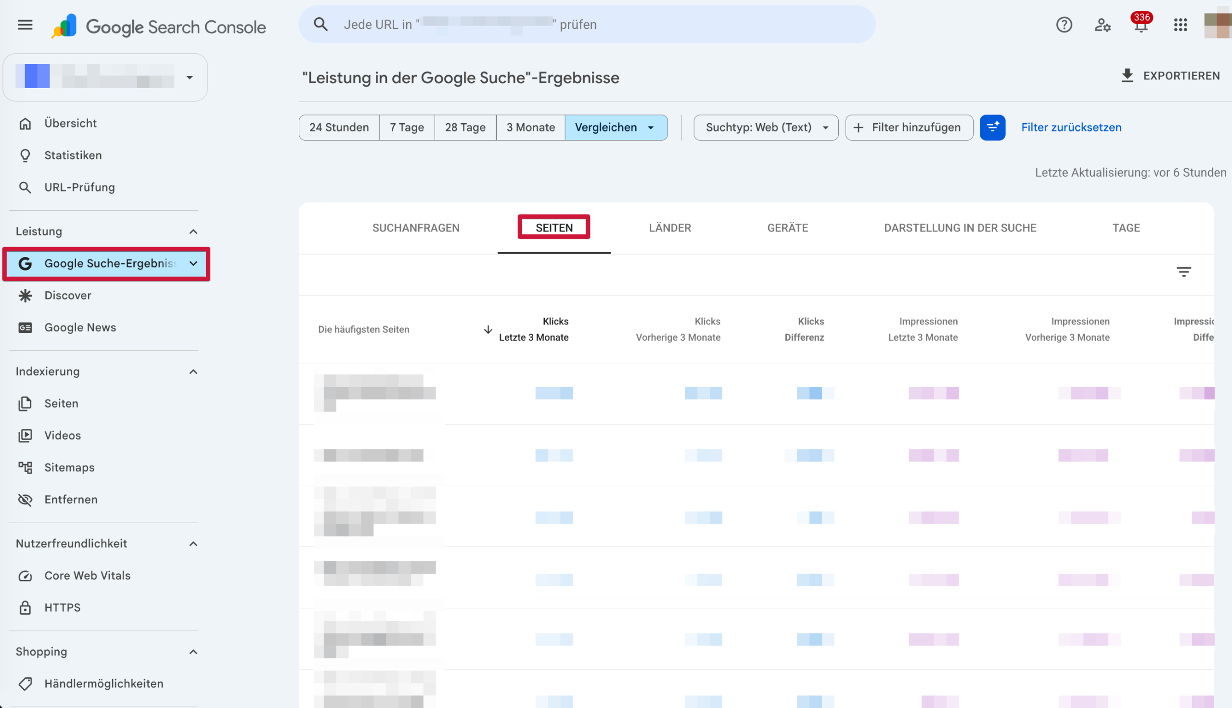The height and width of the screenshot is (708, 1232).
Task: Click Filter zurücksetzen link
Action: pos(1071,128)
